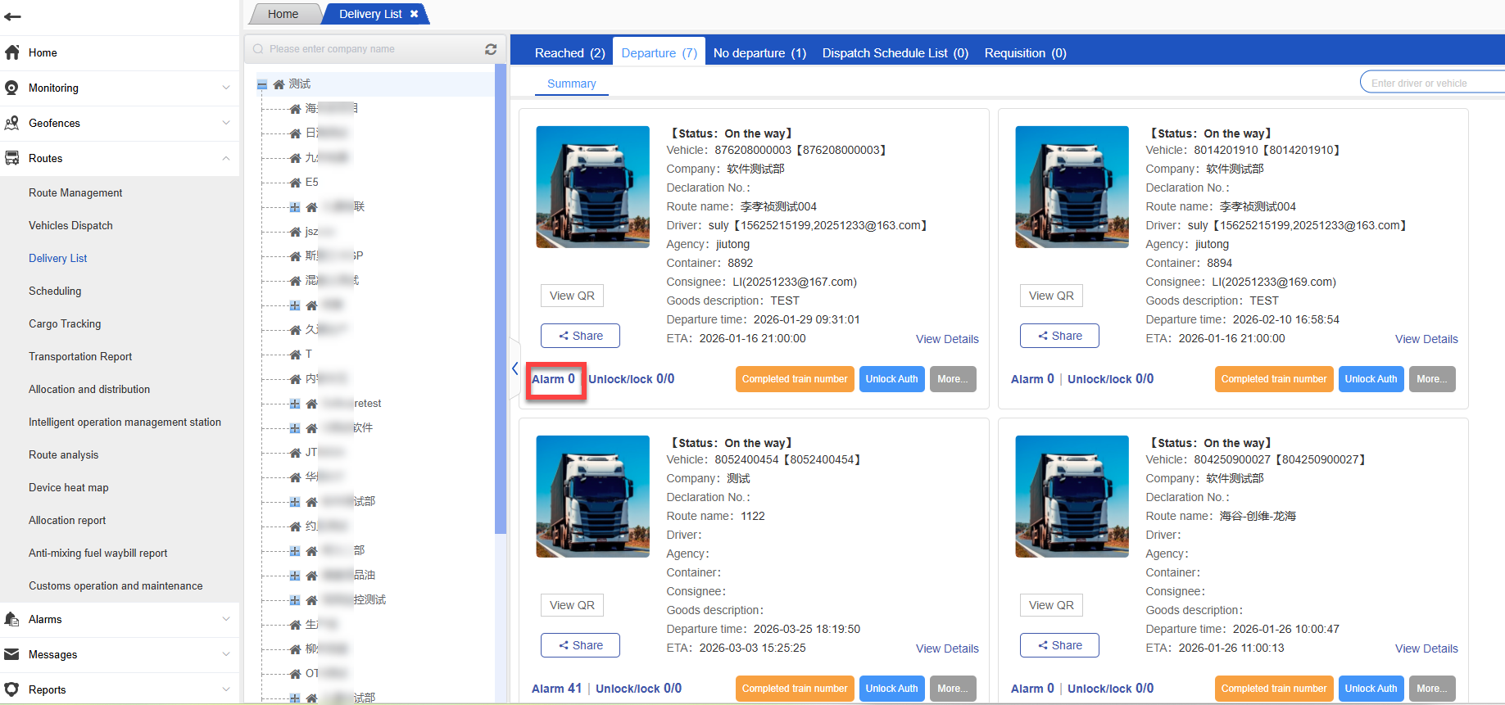Click the Alarms bell icon in the sidebar
The image size is (1505, 705).
[x=12, y=619]
